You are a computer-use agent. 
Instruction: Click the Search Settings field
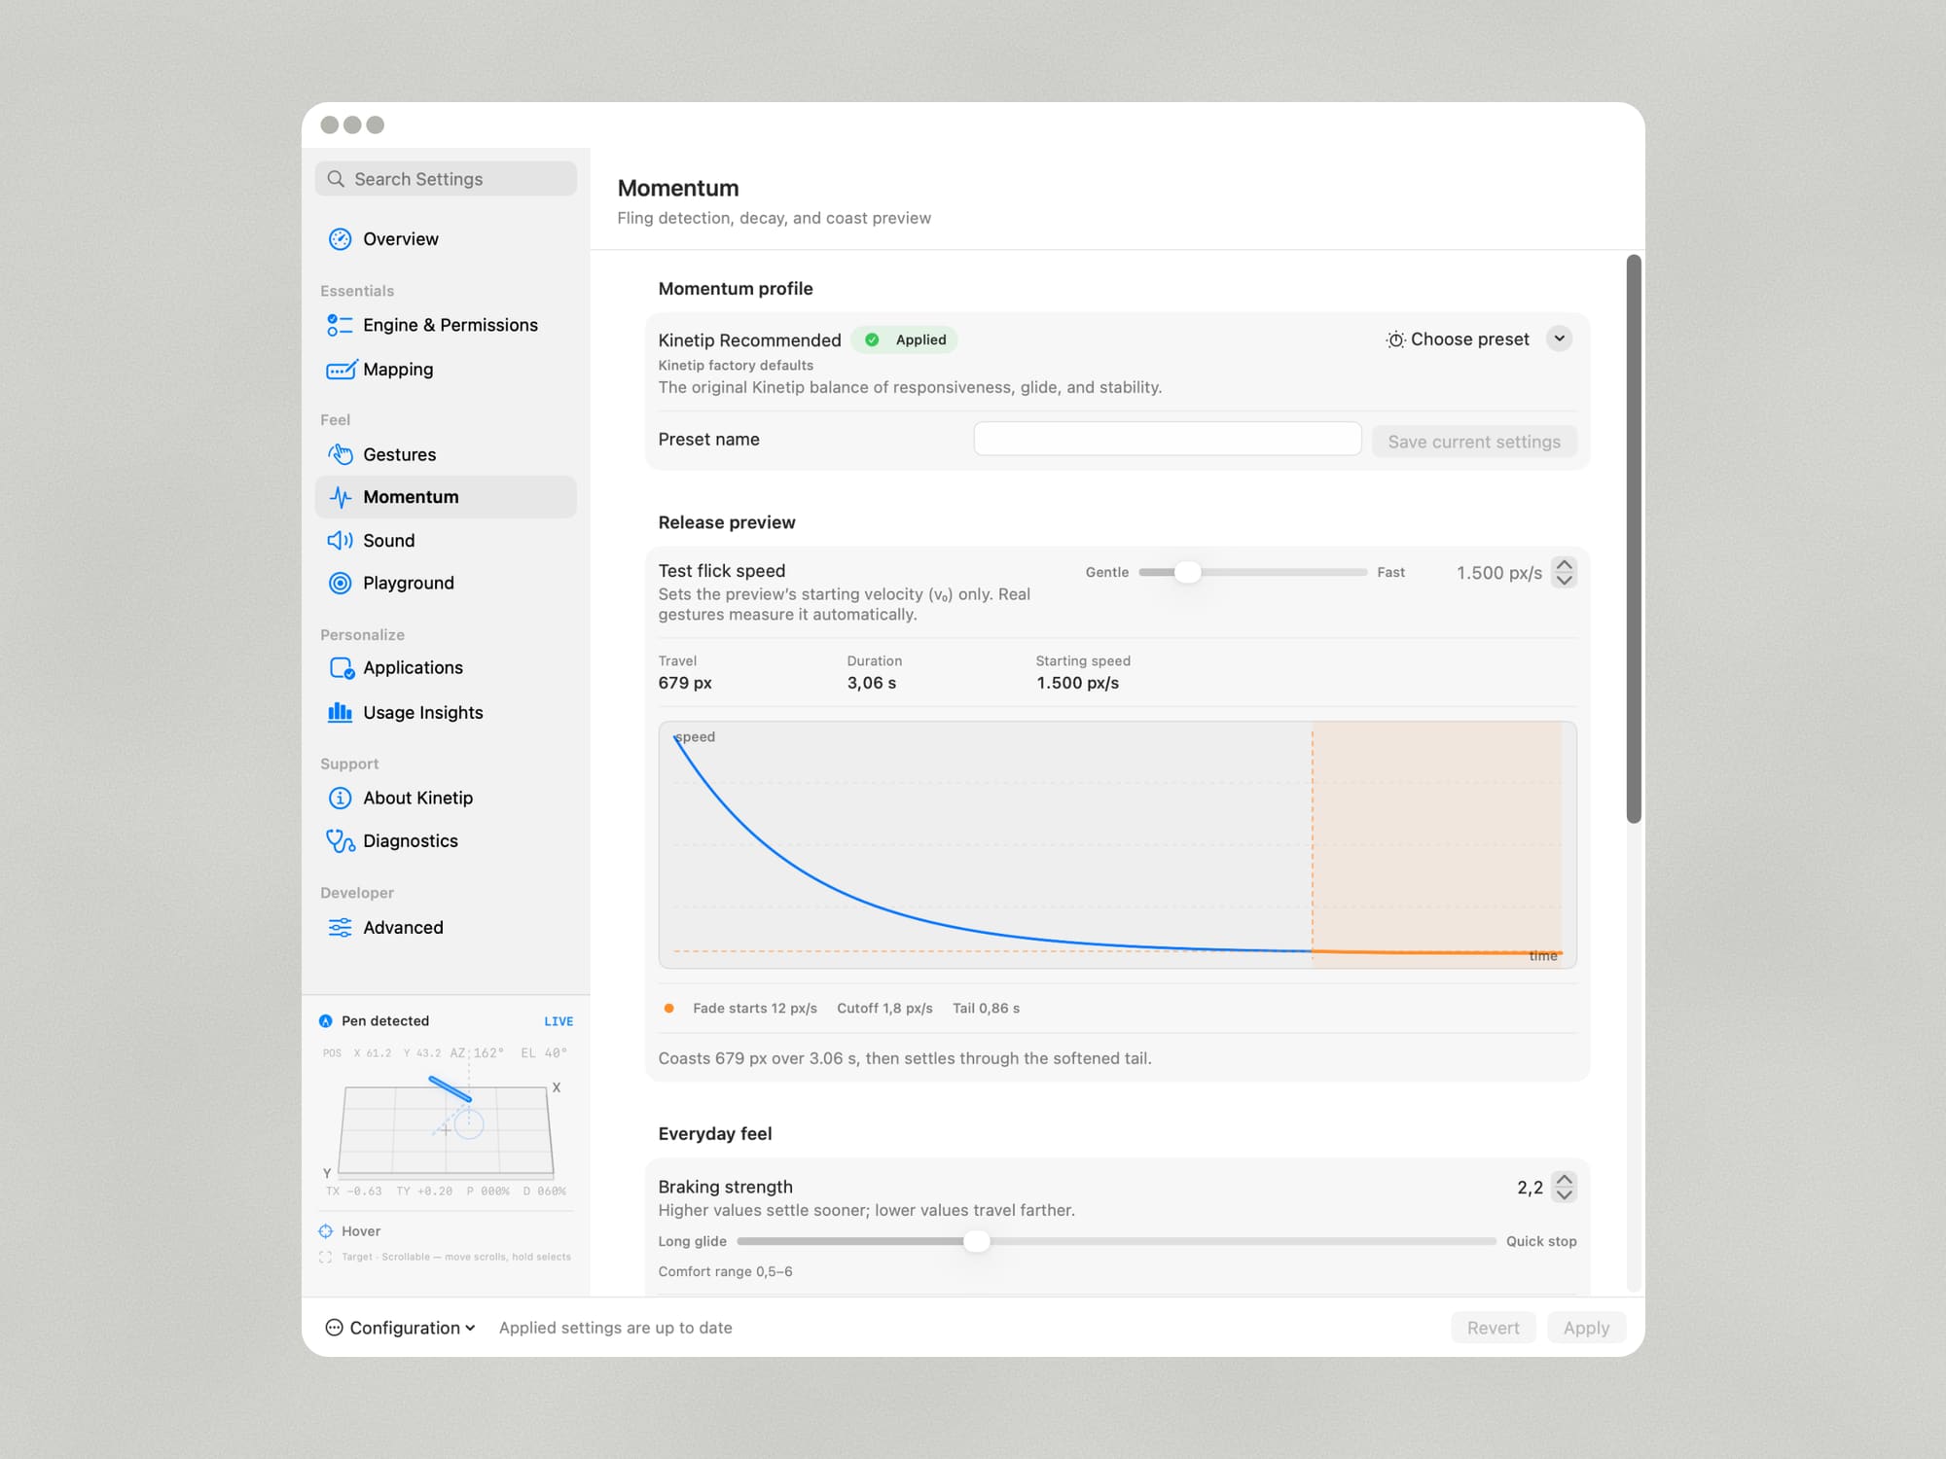tap(446, 179)
